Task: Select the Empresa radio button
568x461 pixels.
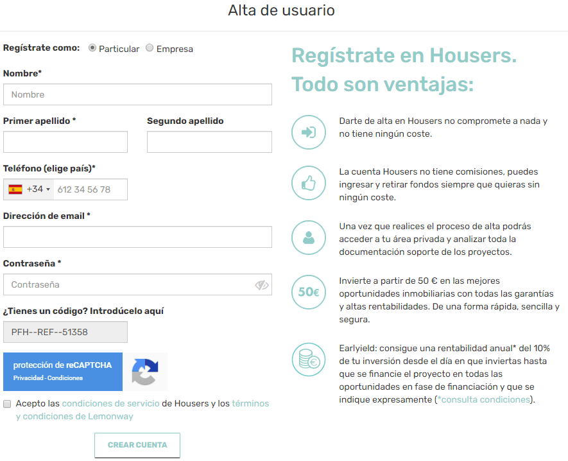Action: click(x=150, y=48)
